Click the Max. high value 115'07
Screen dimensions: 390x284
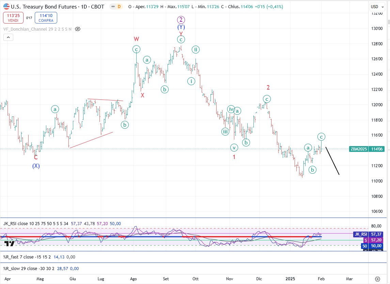coord(183,7)
